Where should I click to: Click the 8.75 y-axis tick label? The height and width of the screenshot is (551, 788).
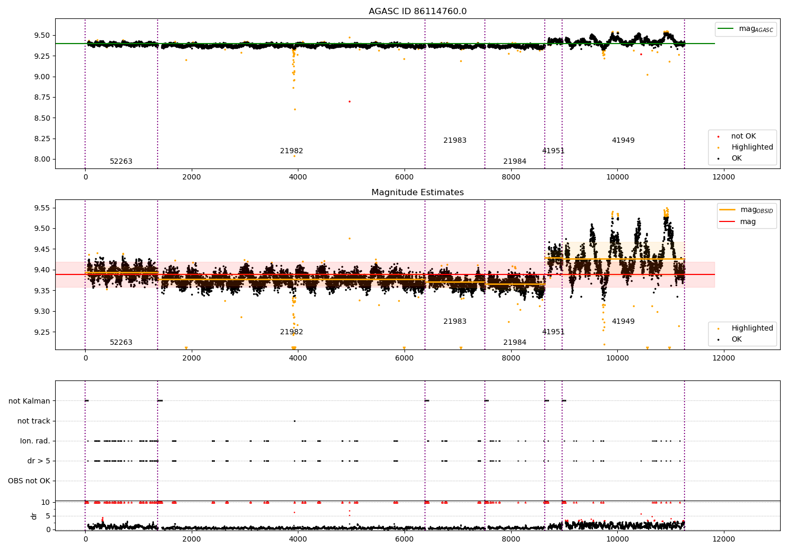(43, 97)
